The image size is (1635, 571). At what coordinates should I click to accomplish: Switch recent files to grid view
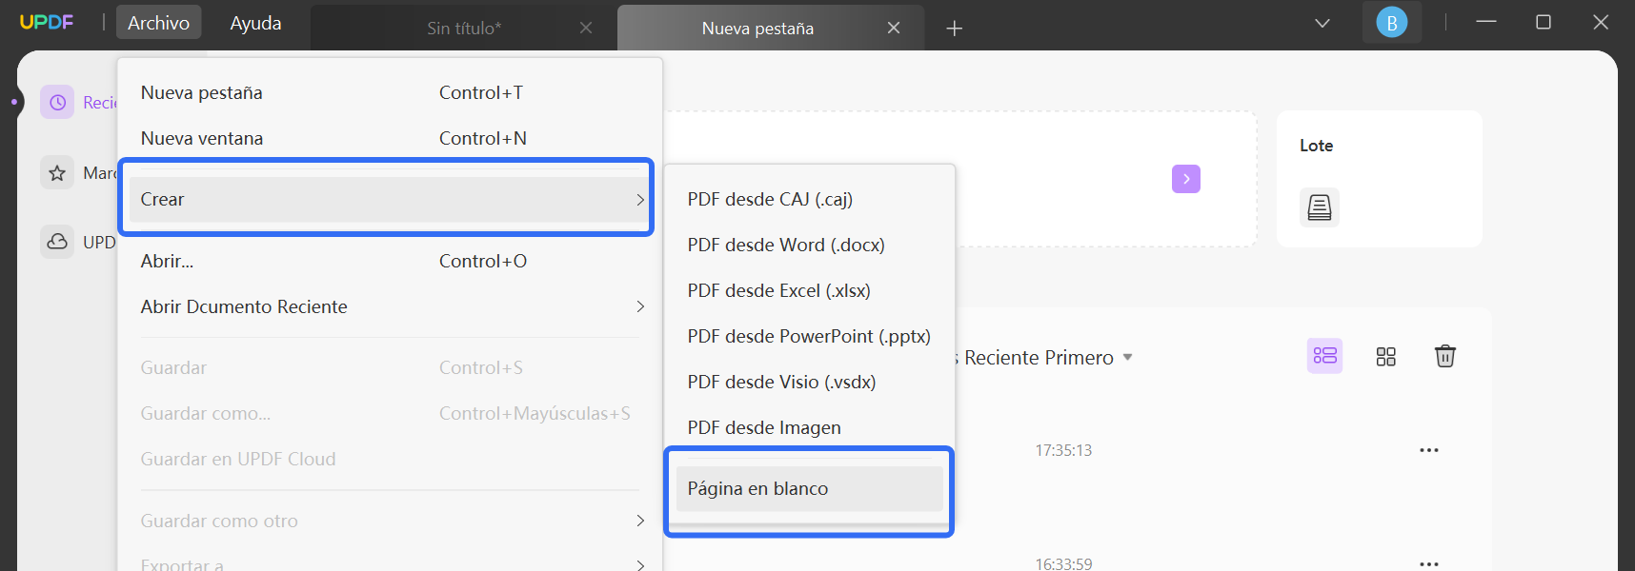pos(1386,355)
